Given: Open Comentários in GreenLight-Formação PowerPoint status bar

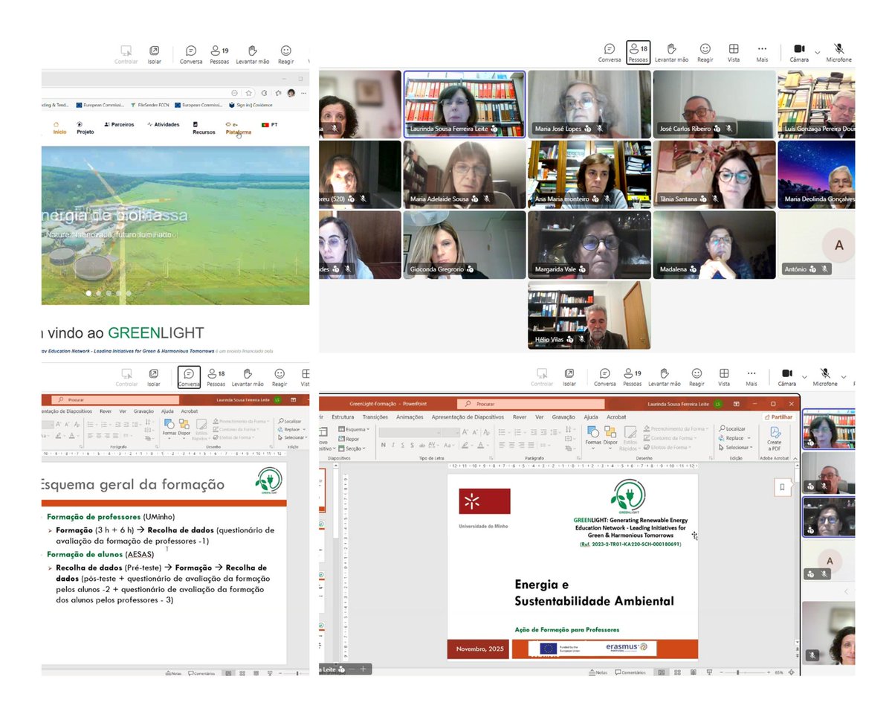Looking at the screenshot, I should tap(630, 672).
